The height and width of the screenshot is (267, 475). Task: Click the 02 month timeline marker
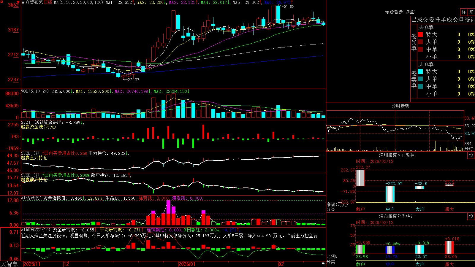pos(281,264)
